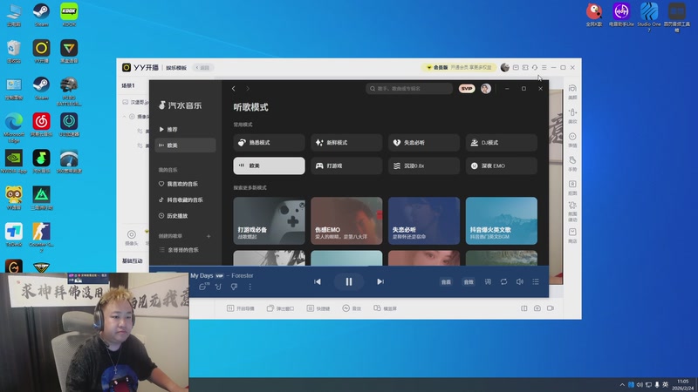
Task: Toggle the loop playback mode icon
Action: click(x=503, y=281)
